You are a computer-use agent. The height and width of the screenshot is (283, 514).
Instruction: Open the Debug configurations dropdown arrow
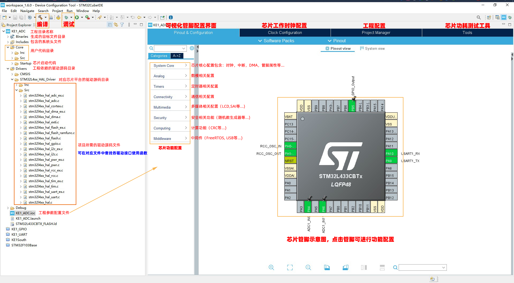coord(71,17)
